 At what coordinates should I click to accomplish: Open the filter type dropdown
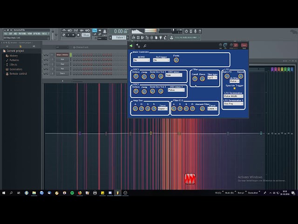coord(212,78)
